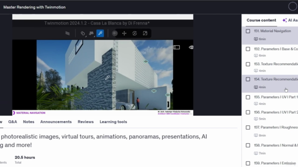Check the box for 152. Parameters Base
This screenshot has height=167, width=298.
pyautogui.click(x=248, y=49)
